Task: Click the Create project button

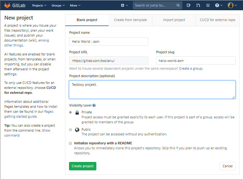Action: [83, 166]
